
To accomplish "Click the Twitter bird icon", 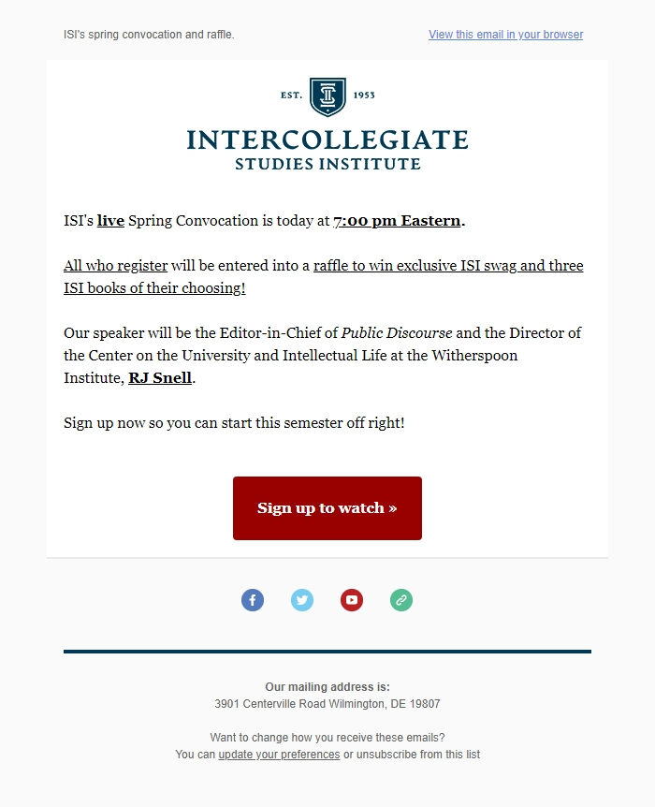I will coord(302,600).
